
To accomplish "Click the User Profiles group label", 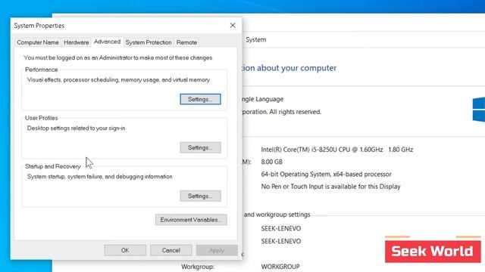I will tap(42, 118).
